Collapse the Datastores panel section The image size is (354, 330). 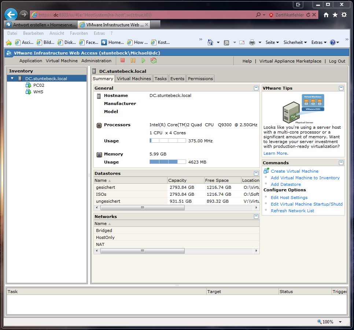(256, 173)
